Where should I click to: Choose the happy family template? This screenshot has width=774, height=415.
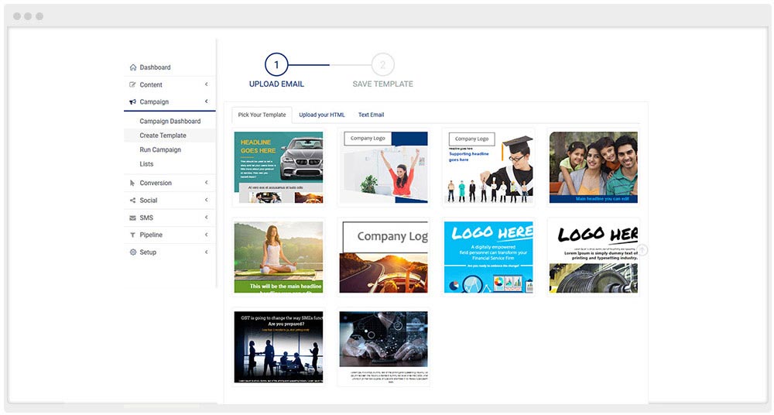(594, 167)
